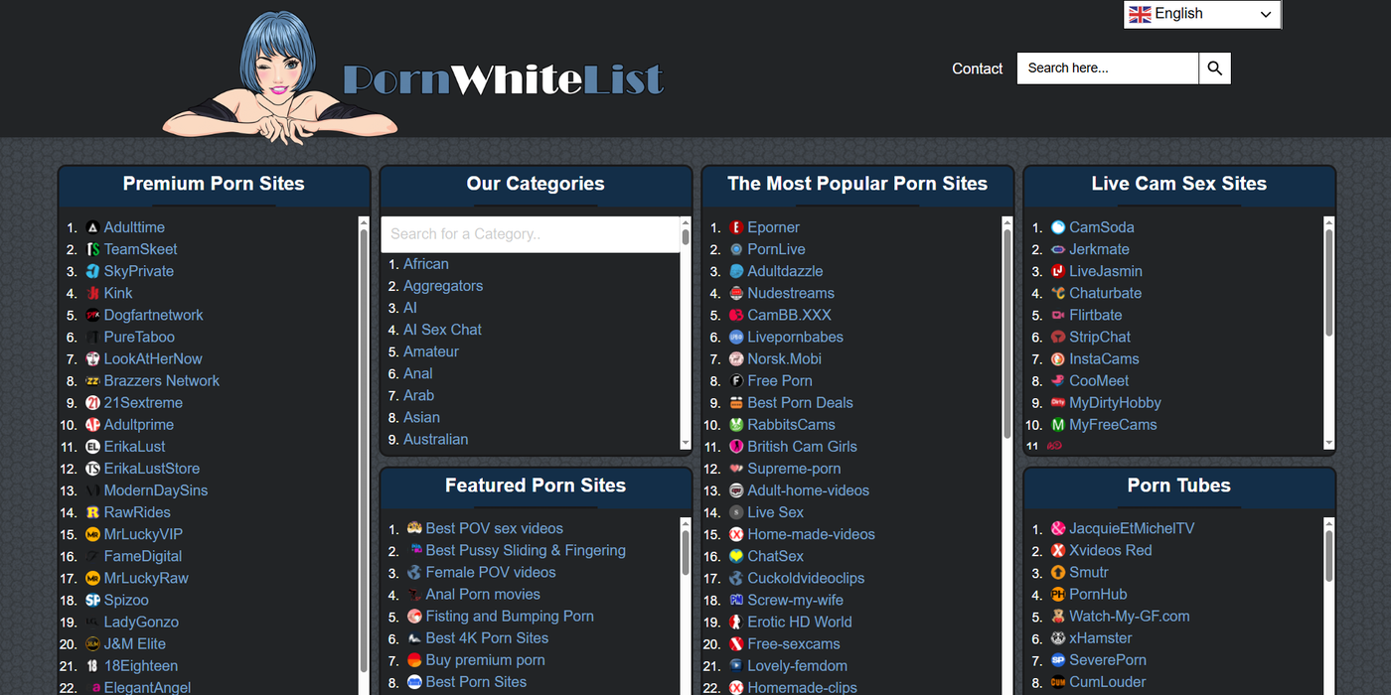Screen dimensions: 1391x695
Task: Click the CamSoda favicon icon
Action: click(x=1058, y=227)
